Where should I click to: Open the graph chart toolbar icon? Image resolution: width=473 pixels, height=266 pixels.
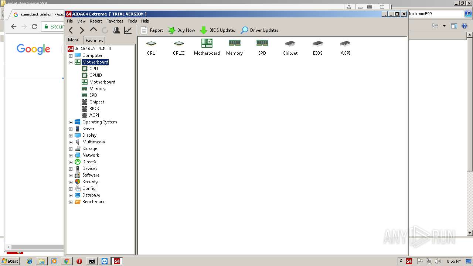[x=128, y=30]
